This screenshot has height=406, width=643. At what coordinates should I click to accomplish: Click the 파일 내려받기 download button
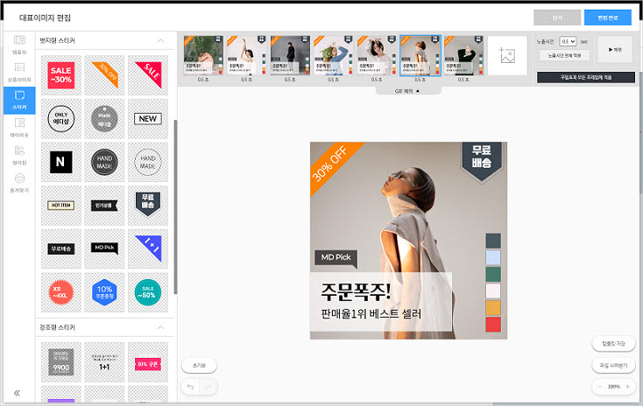tap(613, 365)
